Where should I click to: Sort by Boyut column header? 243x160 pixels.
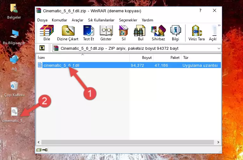pyautogui.click(x=141, y=58)
